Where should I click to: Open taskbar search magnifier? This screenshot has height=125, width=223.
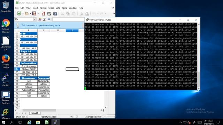[12, 122]
